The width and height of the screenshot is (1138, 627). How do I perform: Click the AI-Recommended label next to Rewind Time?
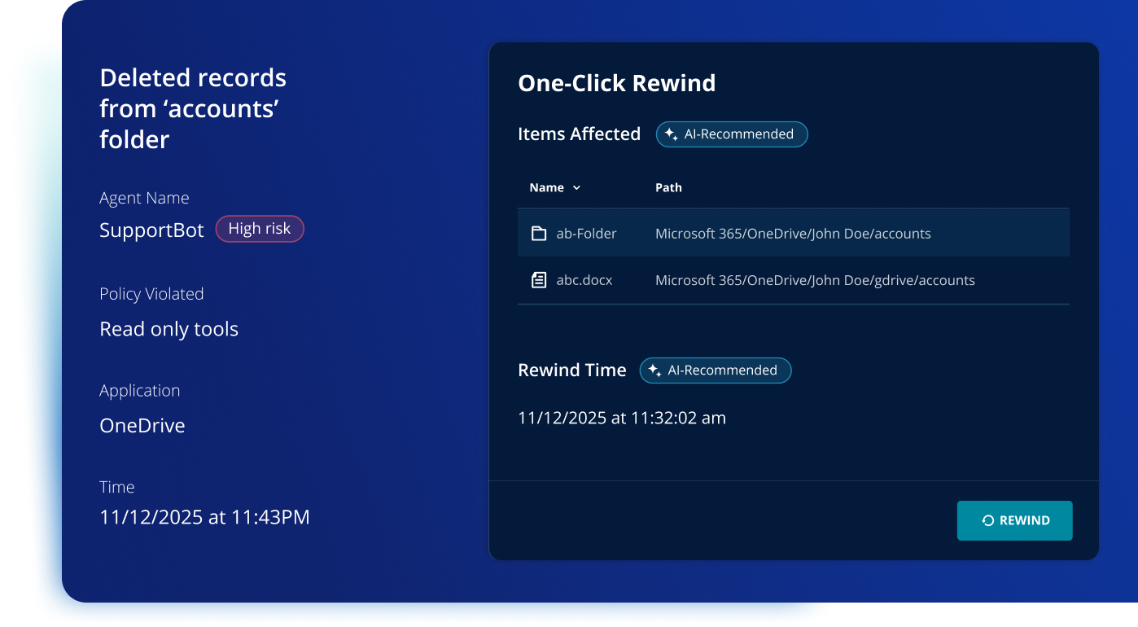[722, 370]
